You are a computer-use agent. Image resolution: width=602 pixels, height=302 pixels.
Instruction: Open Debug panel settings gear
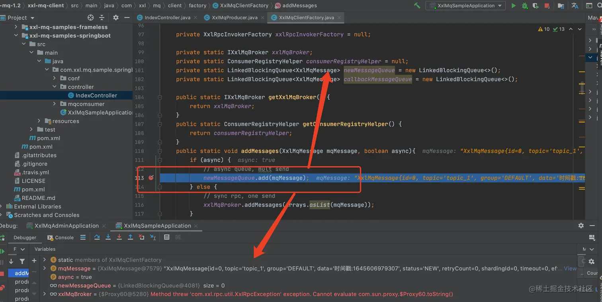point(581,226)
